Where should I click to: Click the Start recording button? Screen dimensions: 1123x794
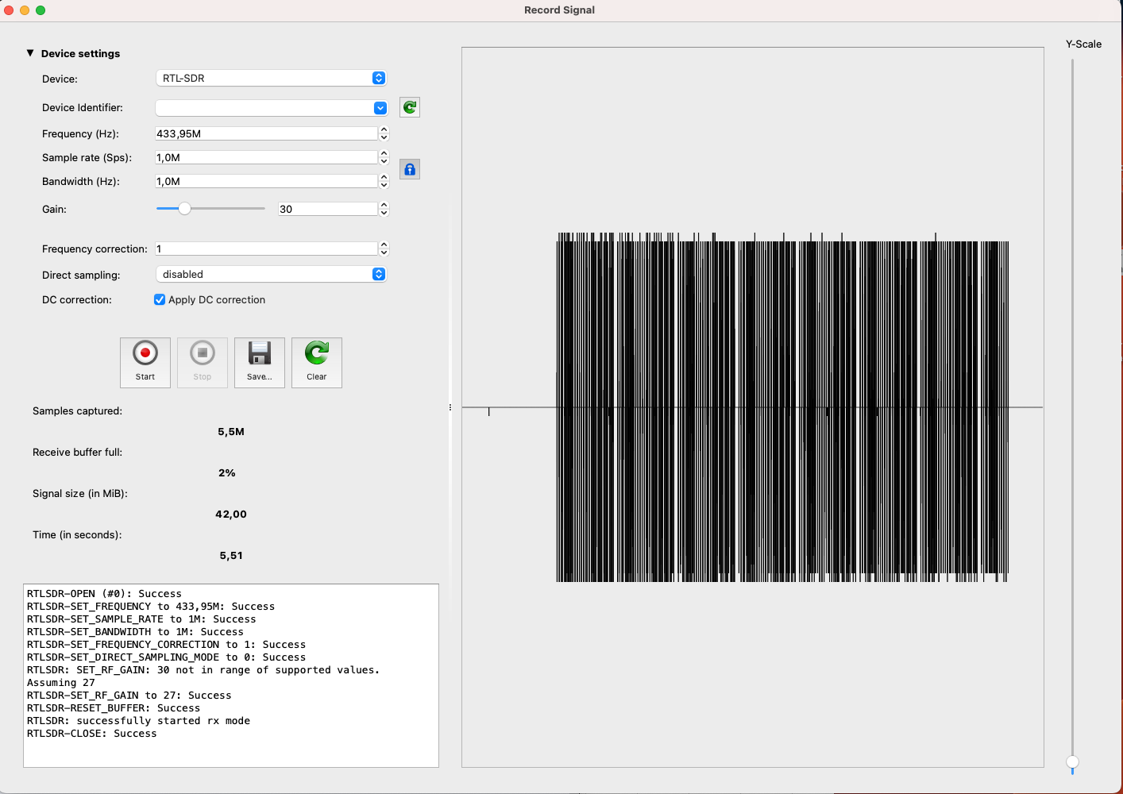pyautogui.click(x=145, y=362)
